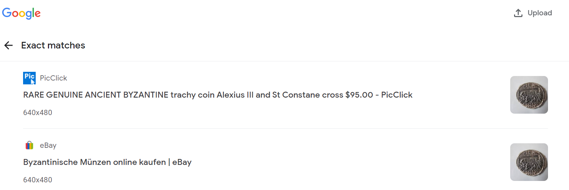Click 640x480 size under PicClick result
Image resolution: width=569 pixels, height=190 pixels.
(x=37, y=113)
